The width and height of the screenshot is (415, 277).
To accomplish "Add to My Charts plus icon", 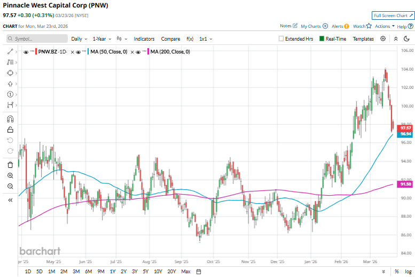I will tap(325, 26).
